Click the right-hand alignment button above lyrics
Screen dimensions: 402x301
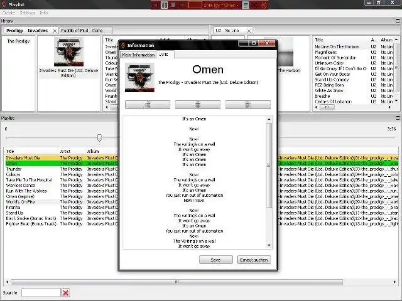[x=248, y=105]
